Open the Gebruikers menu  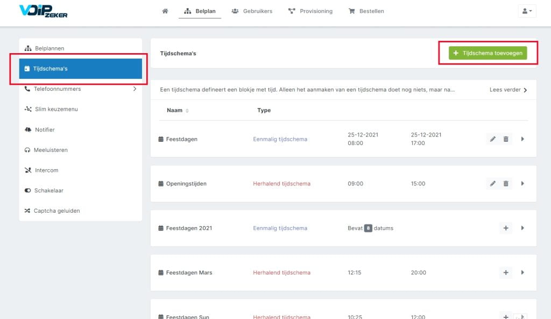[x=252, y=11]
